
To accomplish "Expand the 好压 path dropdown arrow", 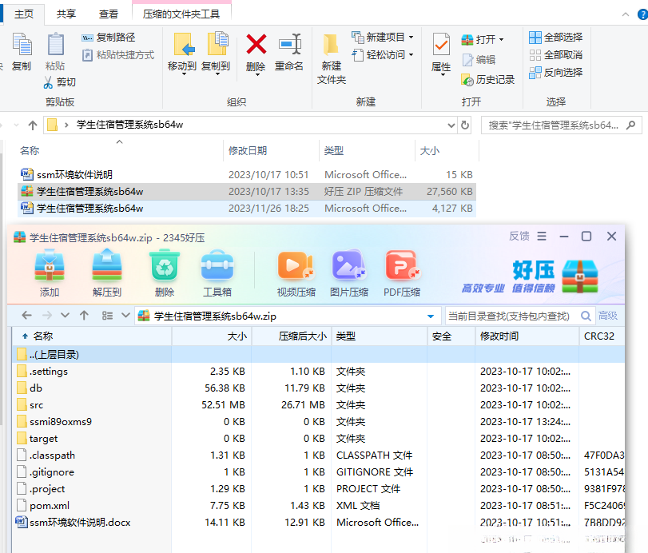I will (x=431, y=316).
